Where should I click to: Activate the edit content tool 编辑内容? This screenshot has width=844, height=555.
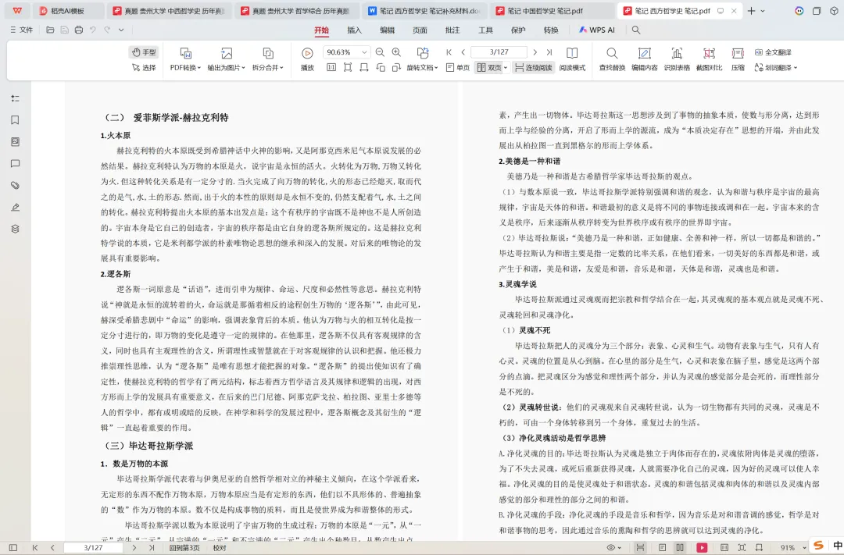[x=646, y=59]
